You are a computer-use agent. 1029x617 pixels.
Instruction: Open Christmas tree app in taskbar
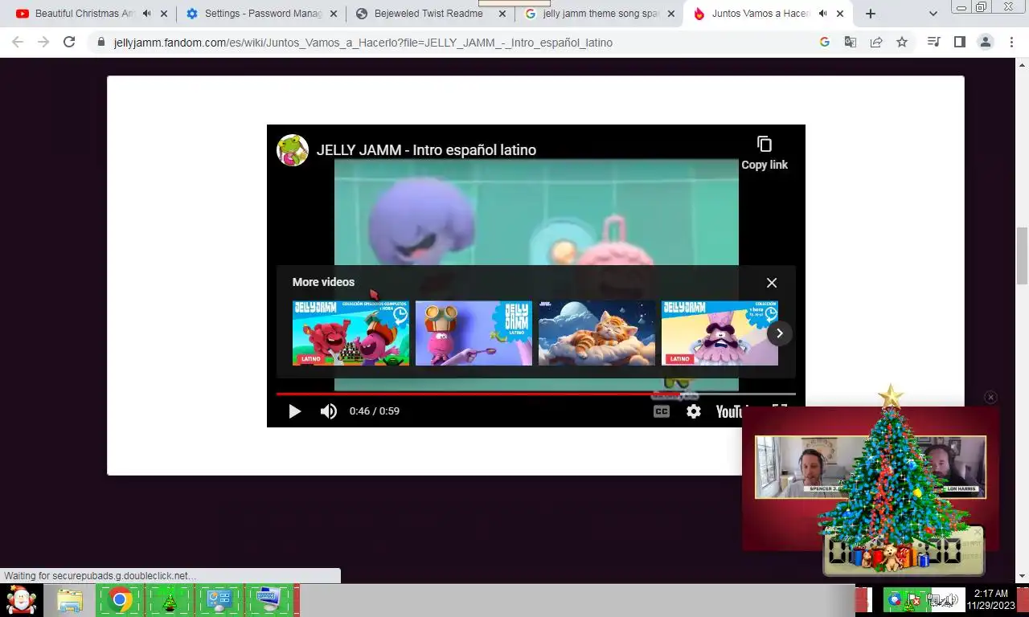coord(170,600)
